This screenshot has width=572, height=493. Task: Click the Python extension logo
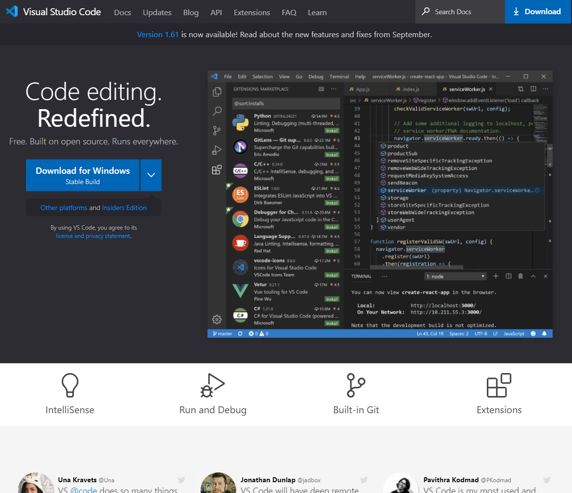click(x=240, y=122)
